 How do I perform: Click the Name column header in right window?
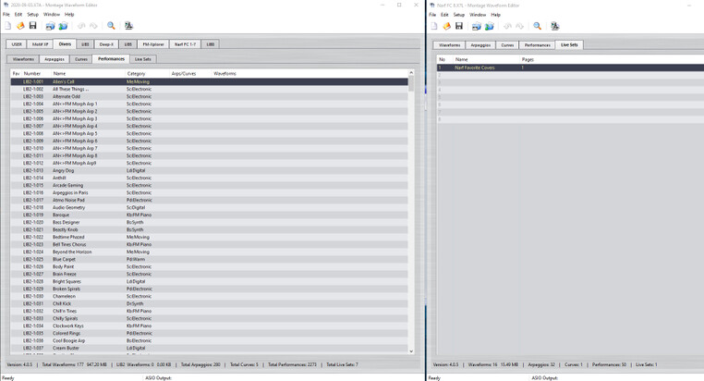462,59
